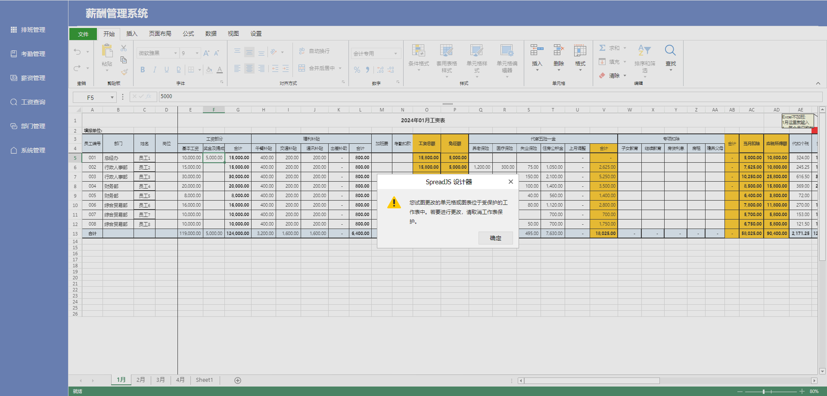827x396 pixels.
Task: Click the fill color bucket swatch
Action: 209,69
